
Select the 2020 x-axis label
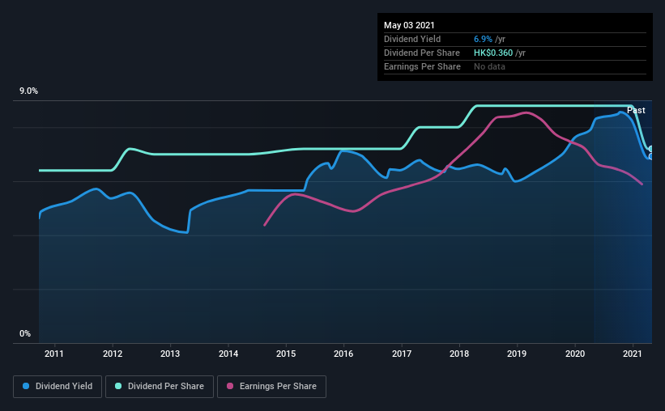coord(575,354)
